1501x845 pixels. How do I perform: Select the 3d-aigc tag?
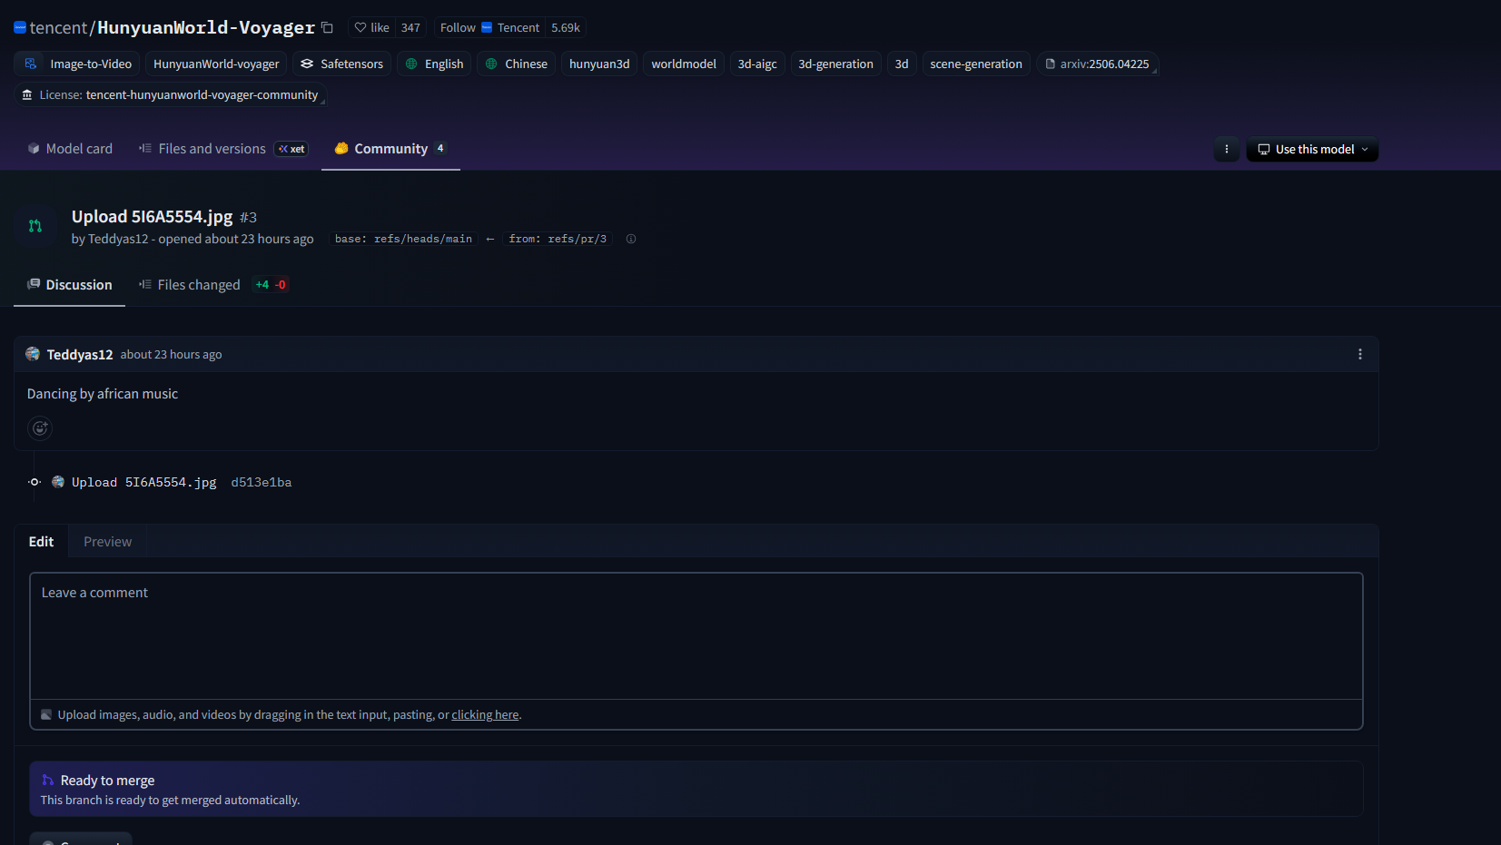pyautogui.click(x=757, y=64)
